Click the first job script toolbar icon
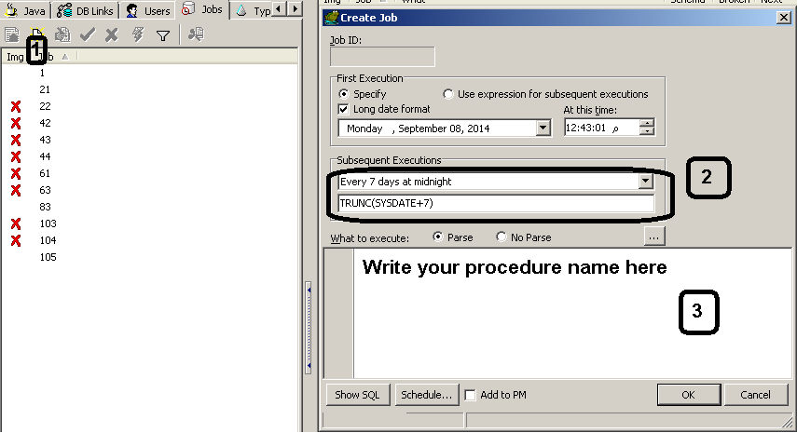Screen dimensions: 797x433 (13, 35)
